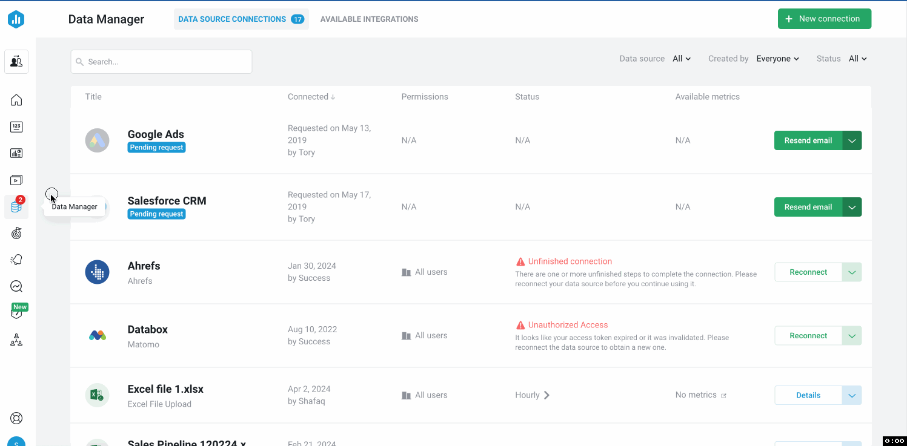Open the Alerts bell icon
The width and height of the screenshot is (907, 446).
[x=16, y=260]
